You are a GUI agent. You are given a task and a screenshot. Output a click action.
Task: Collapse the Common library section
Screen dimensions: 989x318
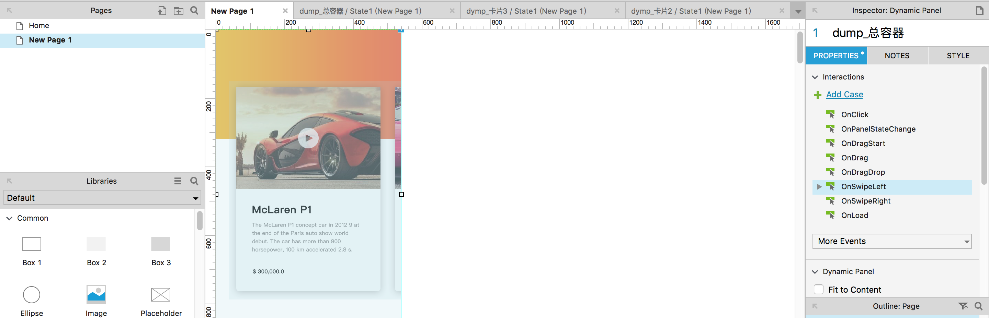tap(9, 218)
